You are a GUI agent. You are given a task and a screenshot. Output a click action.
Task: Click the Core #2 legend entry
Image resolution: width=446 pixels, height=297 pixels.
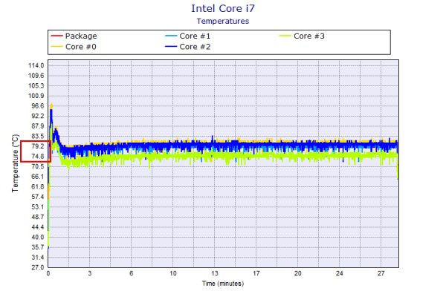pos(188,46)
